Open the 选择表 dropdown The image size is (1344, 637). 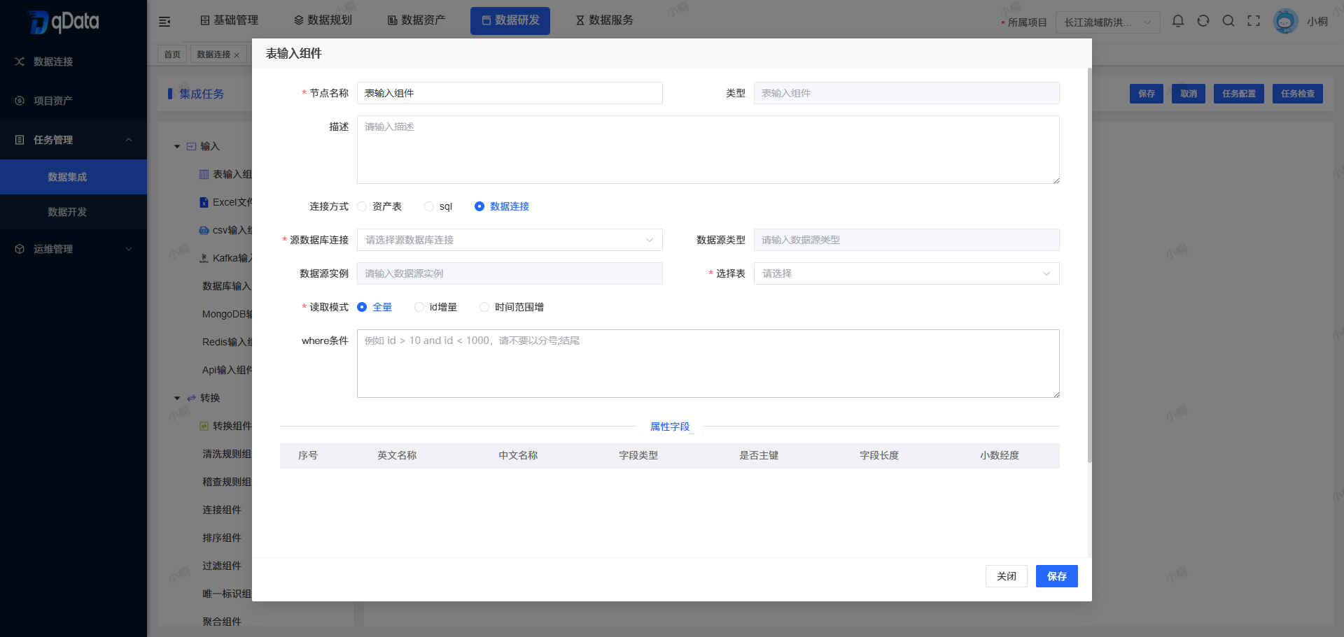[x=906, y=273]
